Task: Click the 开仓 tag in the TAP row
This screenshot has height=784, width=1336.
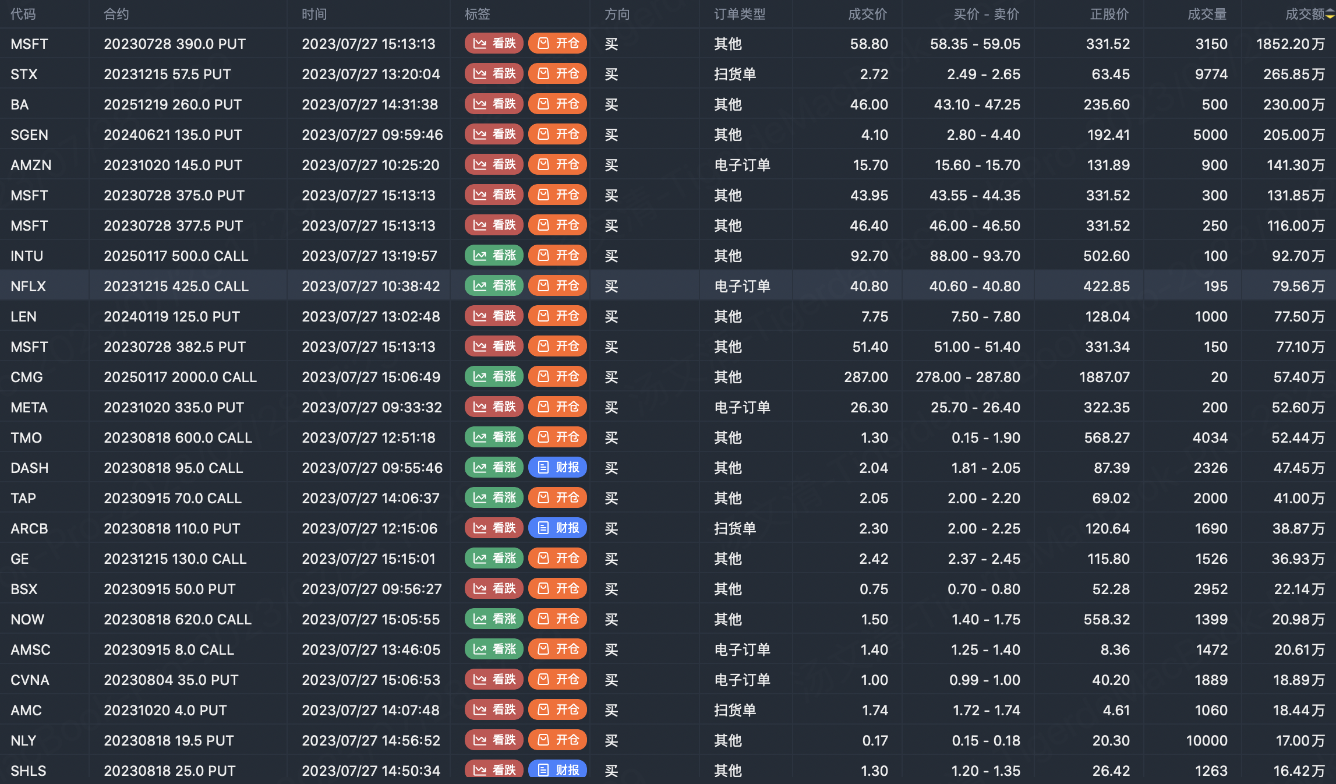Action: click(x=557, y=498)
